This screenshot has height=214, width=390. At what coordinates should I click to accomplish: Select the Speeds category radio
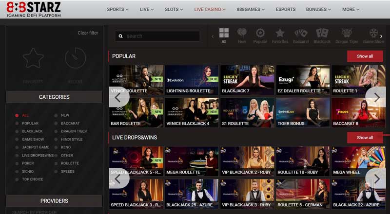coord(56,172)
